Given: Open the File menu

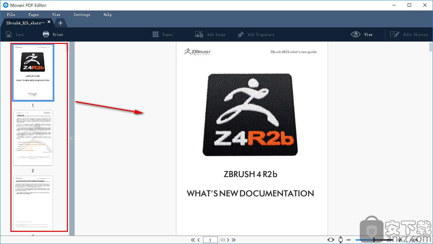Looking at the screenshot, I should (x=11, y=15).
